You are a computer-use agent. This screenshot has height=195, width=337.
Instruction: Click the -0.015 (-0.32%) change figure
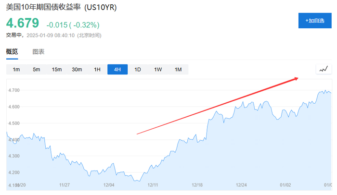pos(73,24)
